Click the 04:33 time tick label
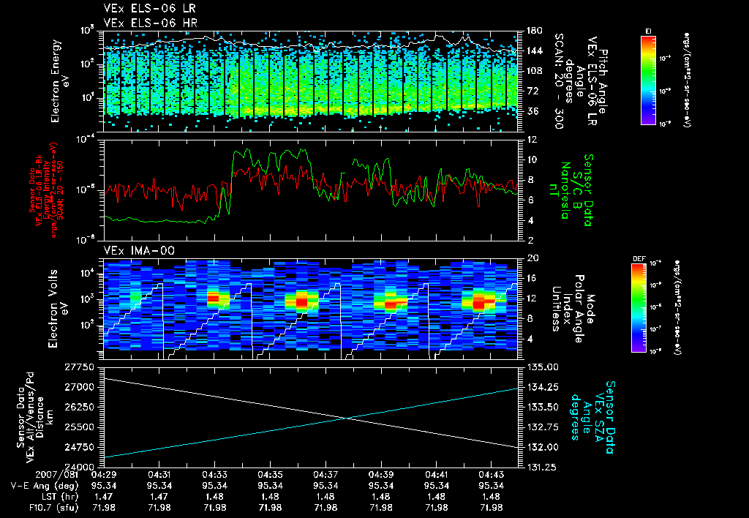 (x=214, y=475)
